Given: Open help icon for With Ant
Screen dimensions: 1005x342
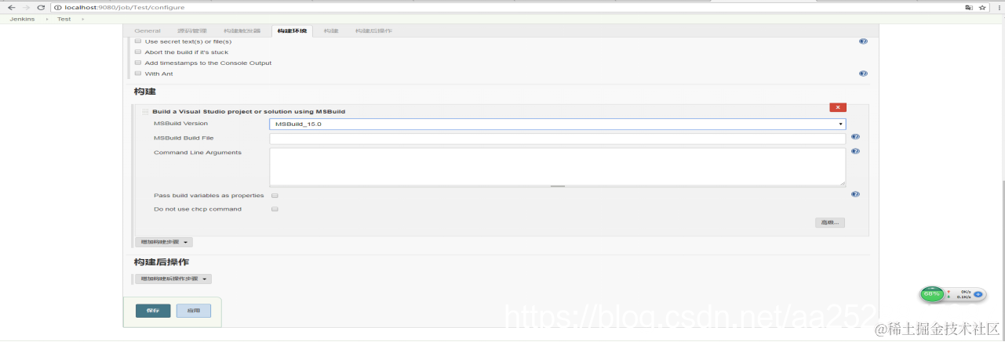Looking at the screenshot, I should click(x=863, y=74).
